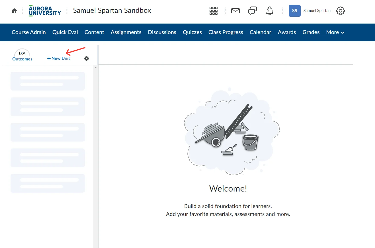This screenshot has width=375, height=248.
Task: Open Discussions in navbar
Action: tap(162, 32)
